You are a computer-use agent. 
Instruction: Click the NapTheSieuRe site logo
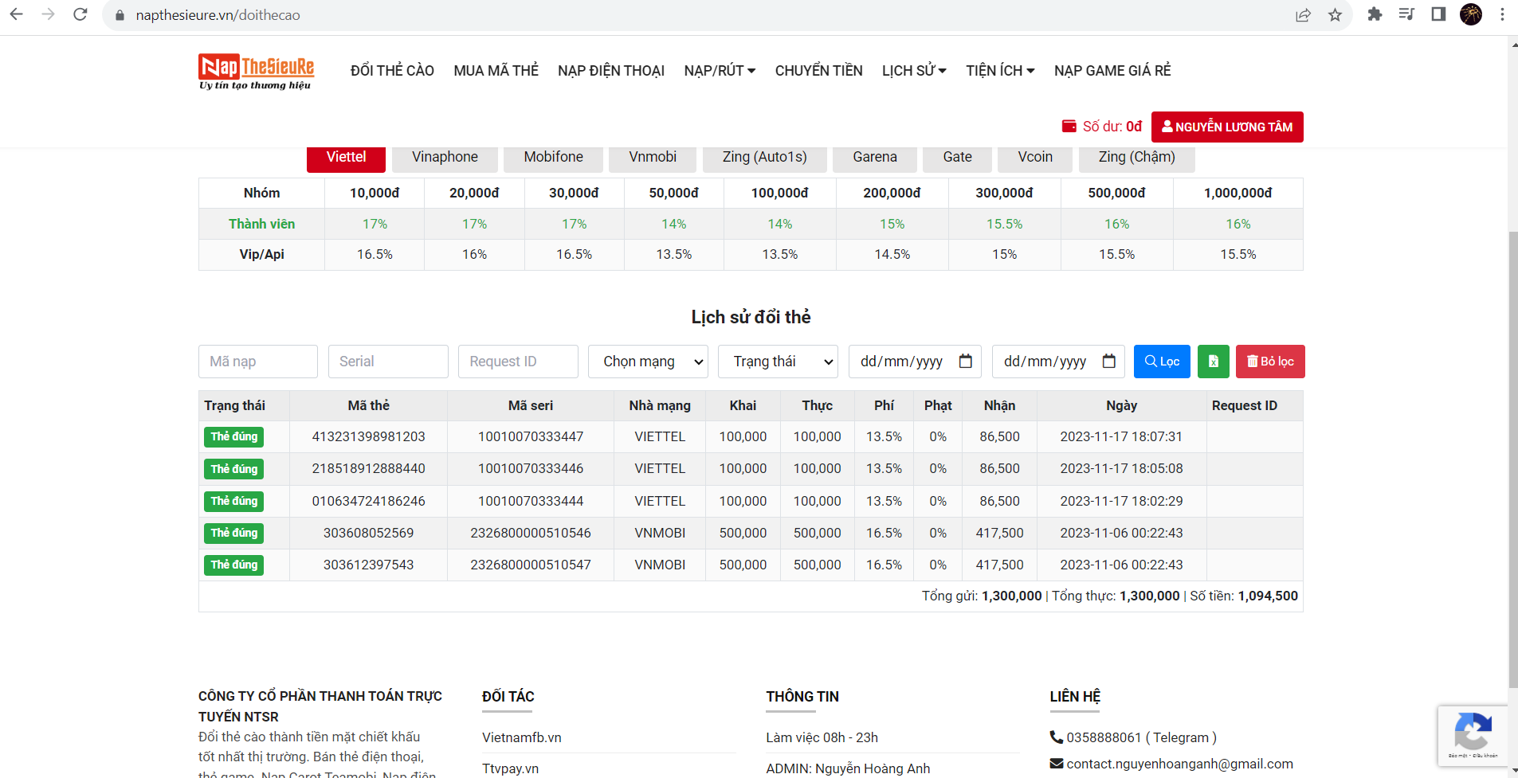(256, 72)
